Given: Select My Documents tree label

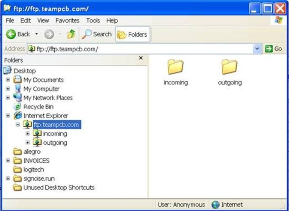Looking at the screenshot, I should tap(43, 80).
